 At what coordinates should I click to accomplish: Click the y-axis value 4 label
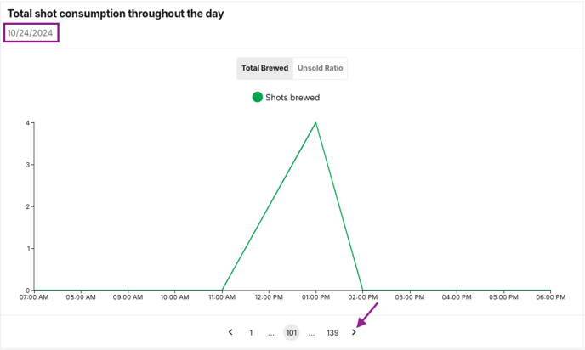point(28,122)
